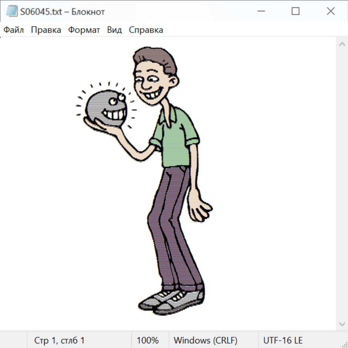This screenshot has height=348, width=348.
Task: Click Windows (CRLF) in the status bar
Action: (205, 340)
